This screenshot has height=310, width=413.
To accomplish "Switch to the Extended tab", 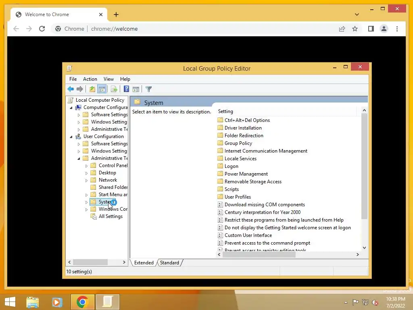I will (144, 263).
